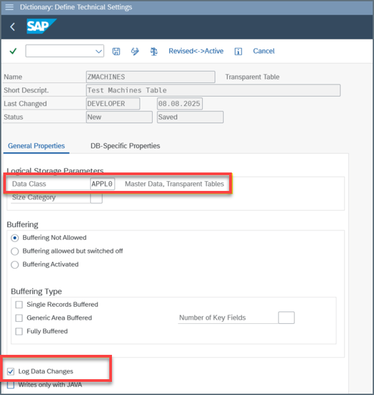Click the Transparent Table text
This screenshot has width=374, height=395.
pyautogui.click(x=252, y=77)
